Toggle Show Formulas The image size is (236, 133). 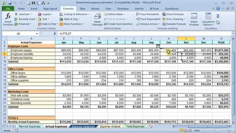click(x=173, y=14)
